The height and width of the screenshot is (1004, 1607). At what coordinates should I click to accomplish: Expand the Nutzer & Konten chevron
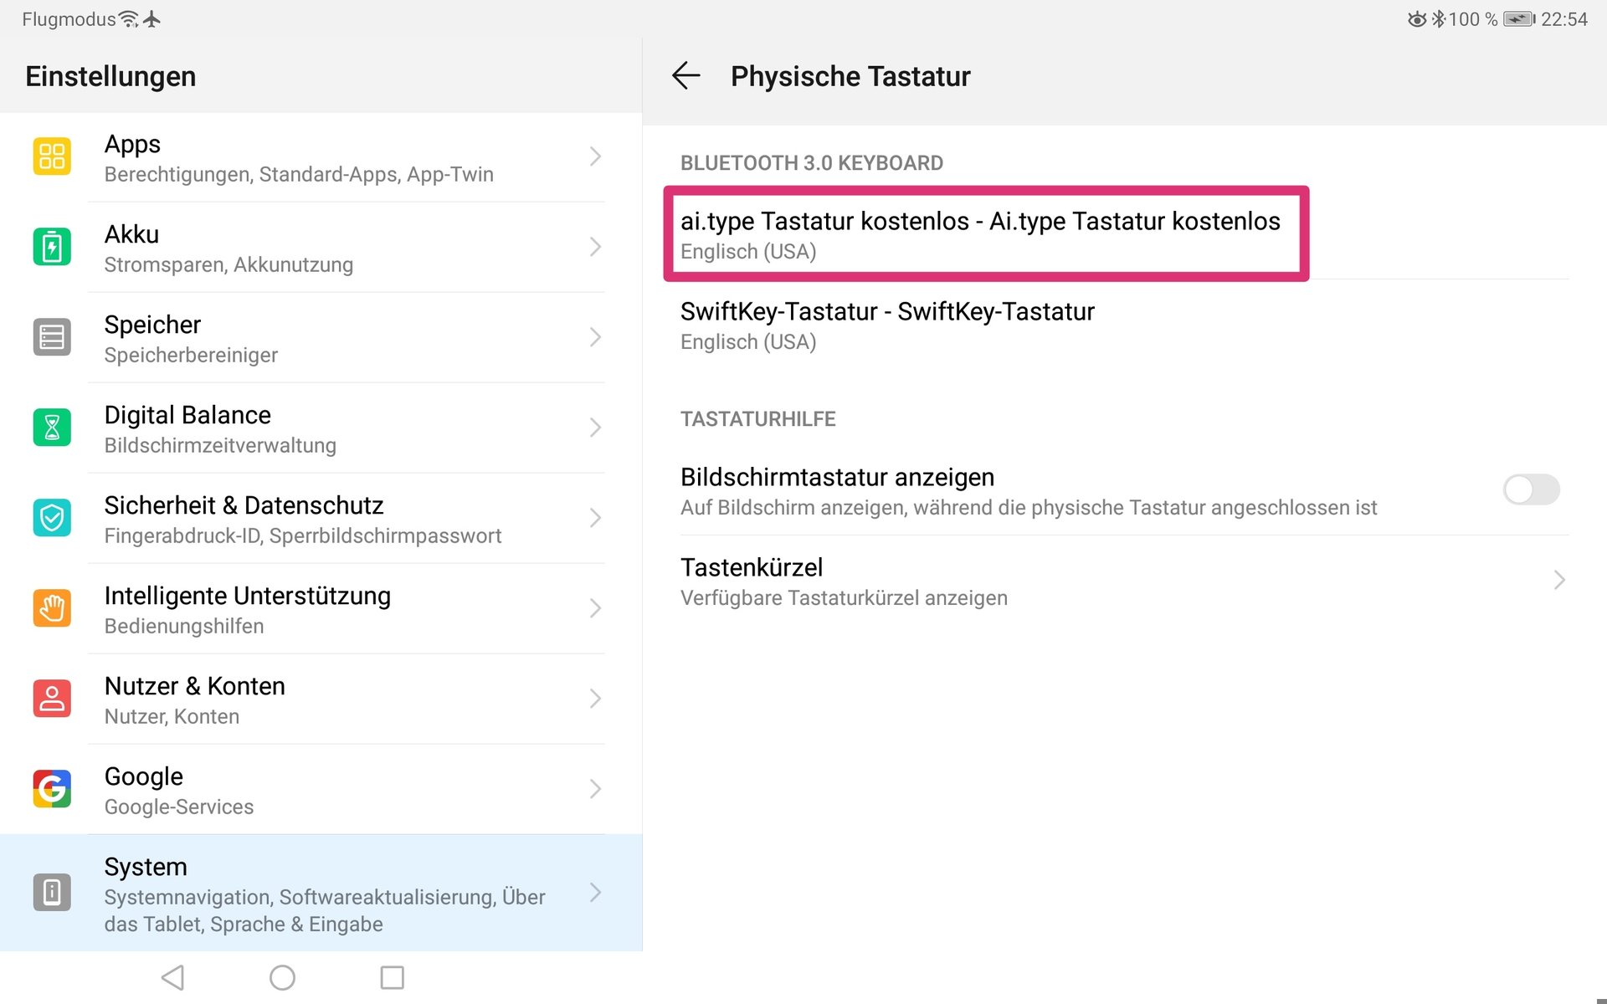(x=595, y=699)
